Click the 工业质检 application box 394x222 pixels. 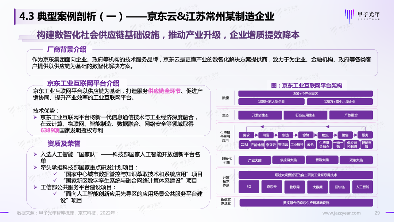(297, 145)
